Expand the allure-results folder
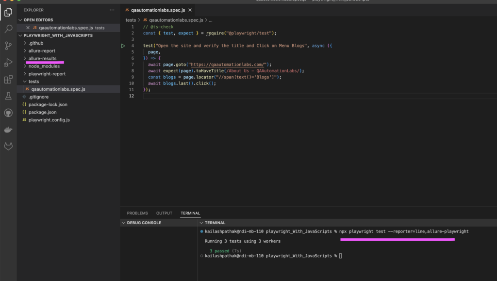This screenshot has height=281, width=497. coord(25,58)
